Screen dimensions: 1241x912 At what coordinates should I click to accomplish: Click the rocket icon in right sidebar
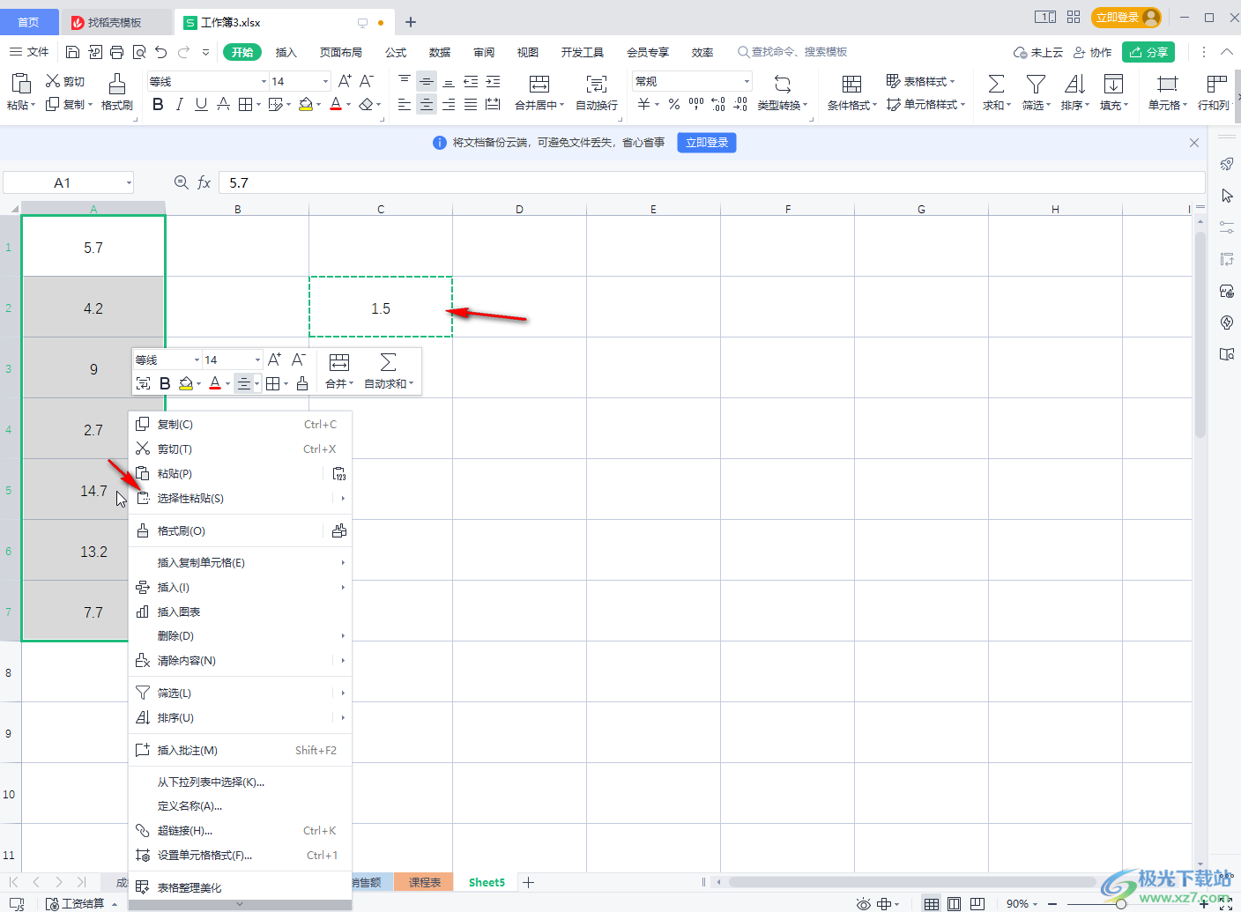(1226, 165)
